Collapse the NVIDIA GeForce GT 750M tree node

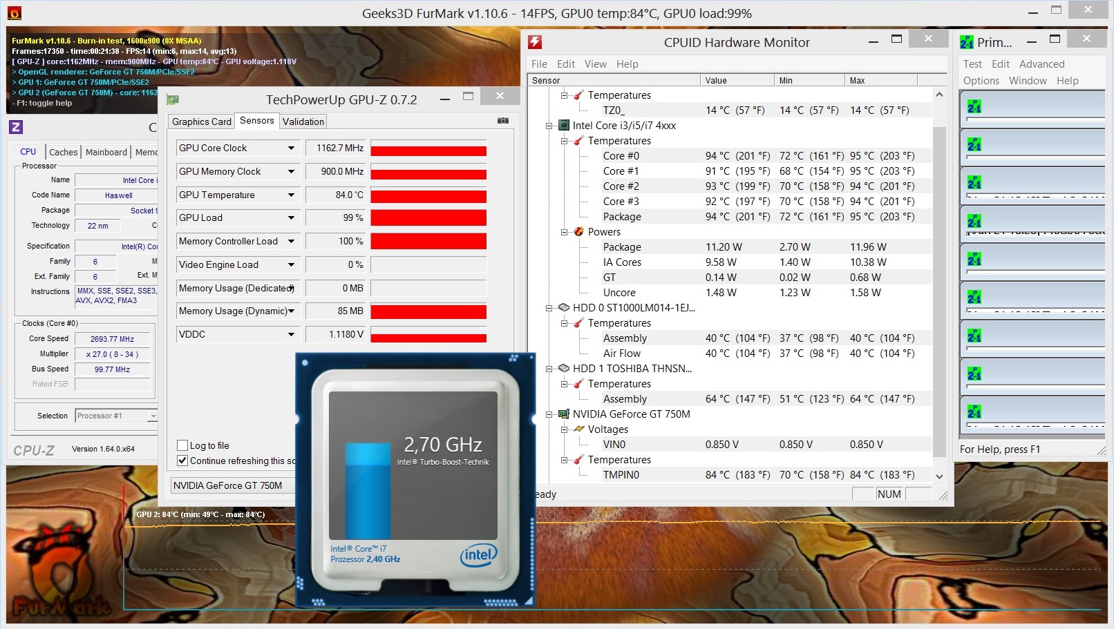[x=549, y=414]
